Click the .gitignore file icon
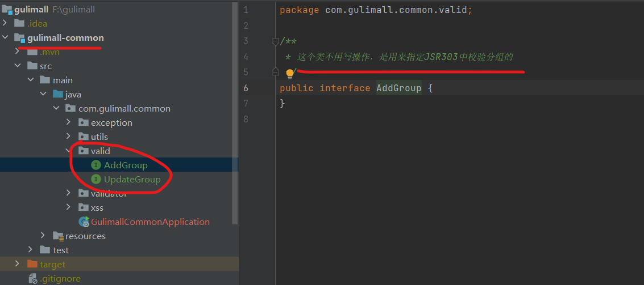Viewport: 644px width, 285px height. 32,279
